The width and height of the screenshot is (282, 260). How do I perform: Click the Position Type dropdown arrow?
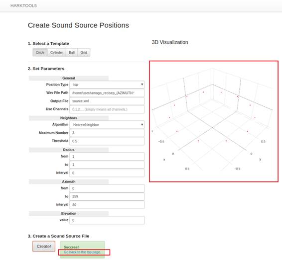click(142, 85)
